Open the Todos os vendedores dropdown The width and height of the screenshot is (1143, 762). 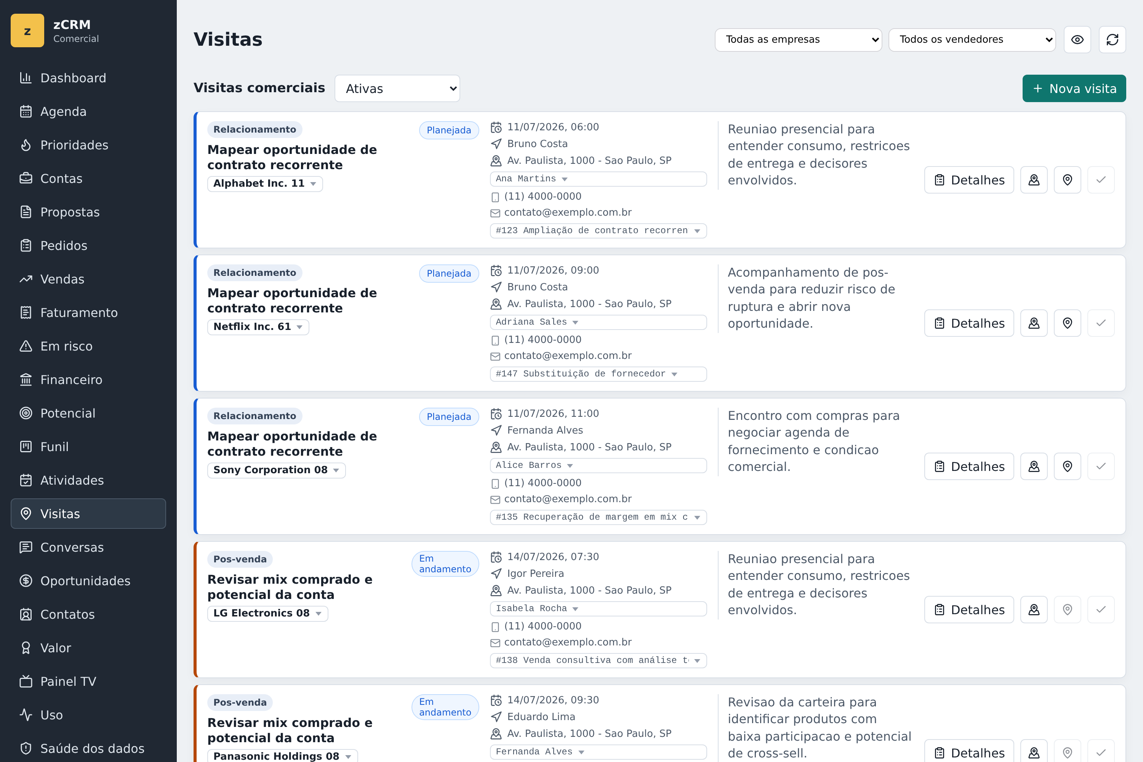point(972,39)
